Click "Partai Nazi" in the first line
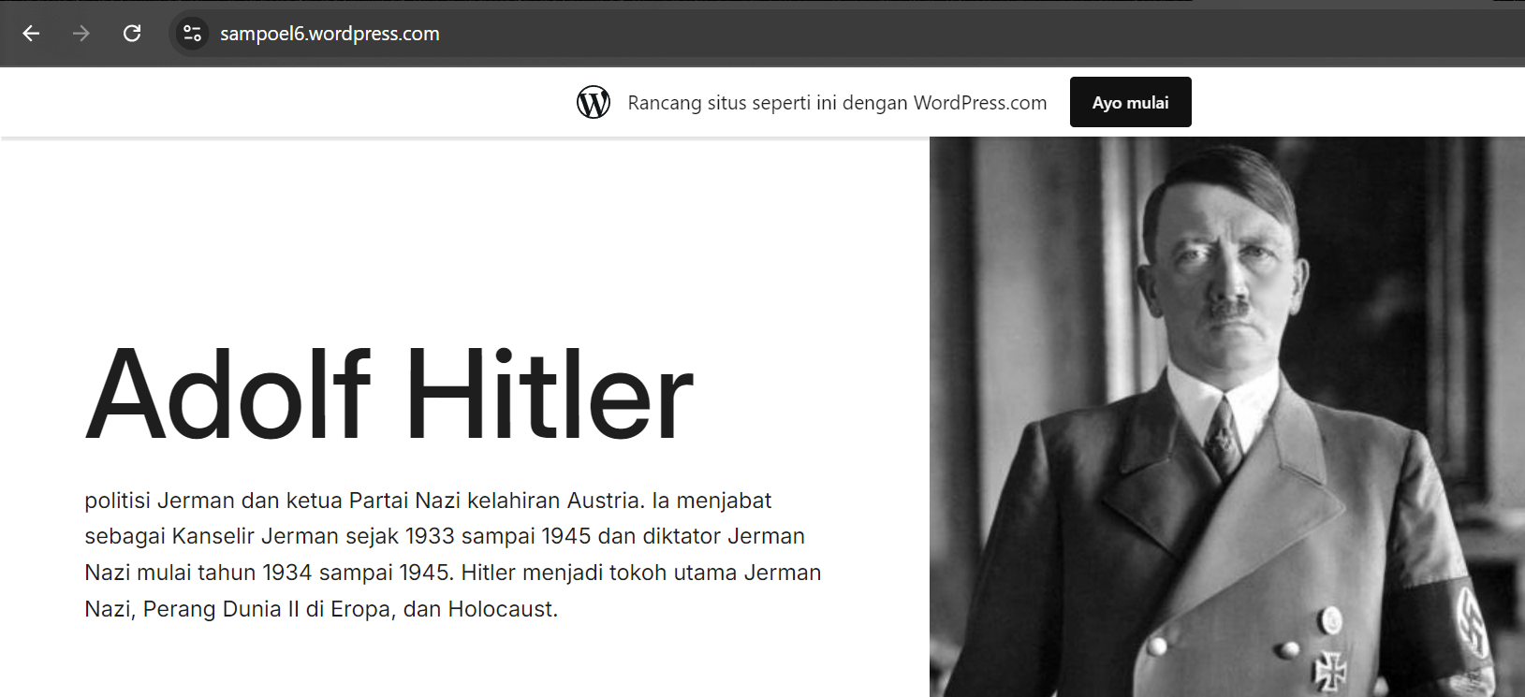Viewport: 1525px width, 697px height. click(404, 501)
